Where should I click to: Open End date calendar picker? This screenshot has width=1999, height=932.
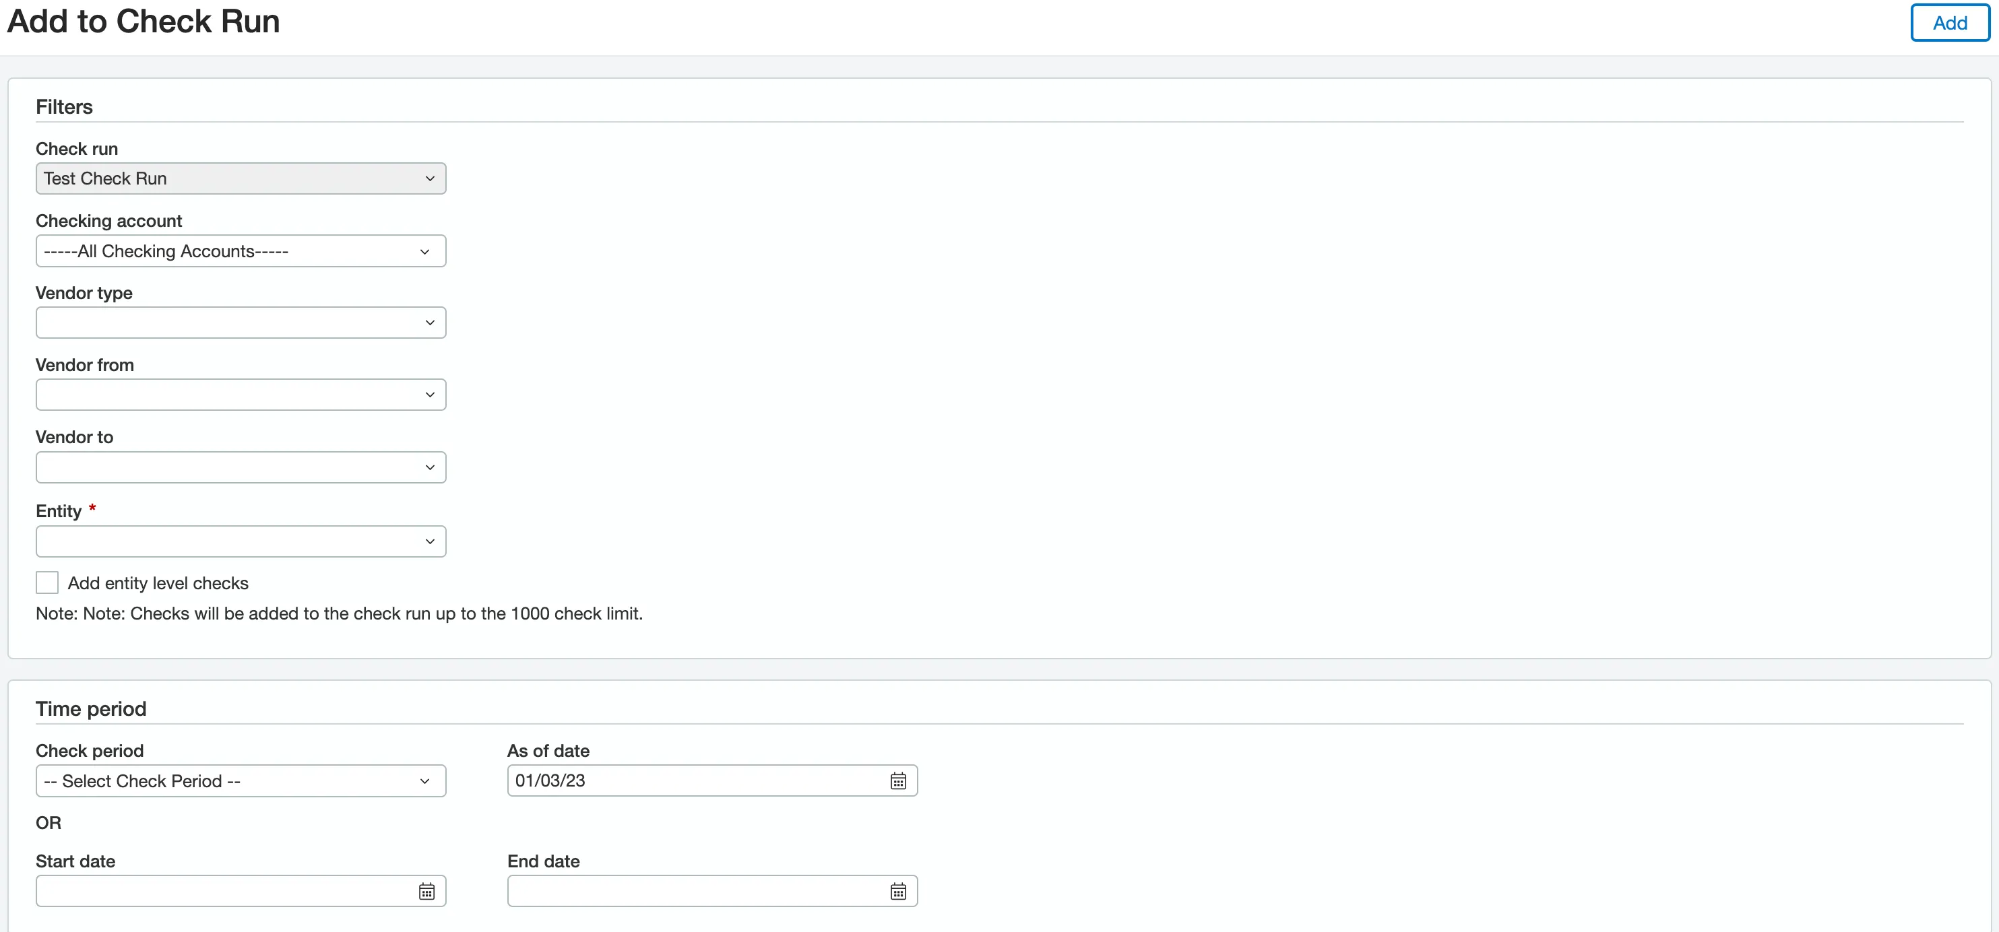click(x=898, y=891)
